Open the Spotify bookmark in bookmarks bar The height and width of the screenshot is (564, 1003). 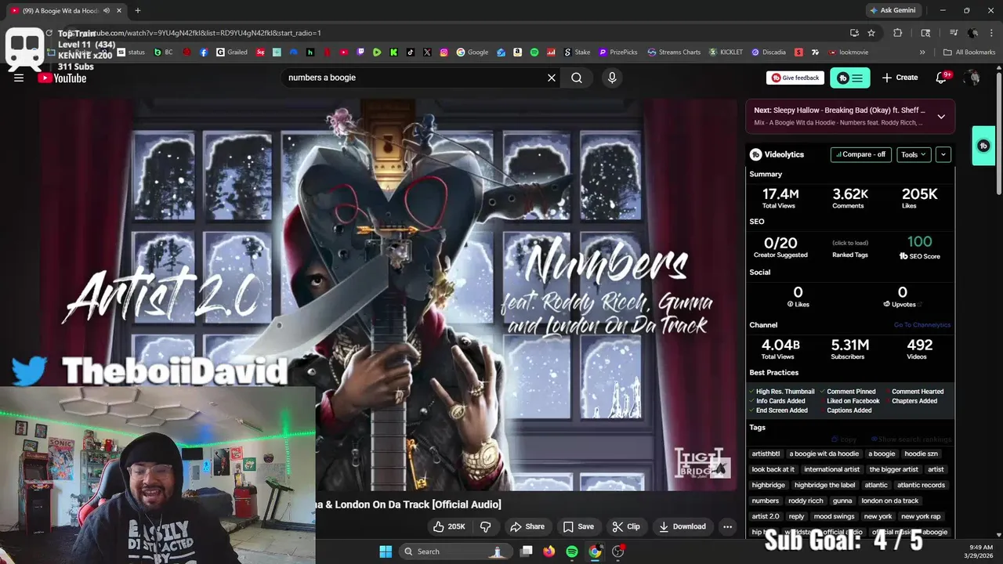pyautogui.click(x=534, y=52)
